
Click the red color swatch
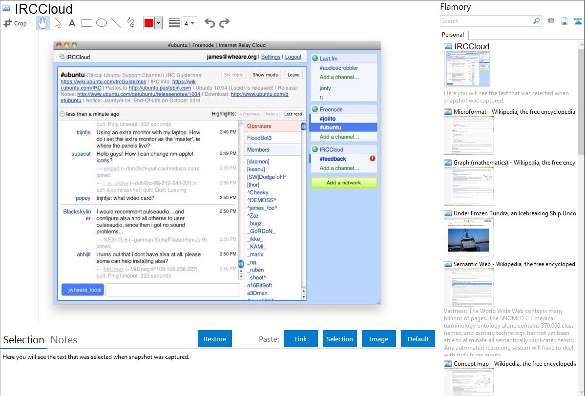click(x=149, y=23)
